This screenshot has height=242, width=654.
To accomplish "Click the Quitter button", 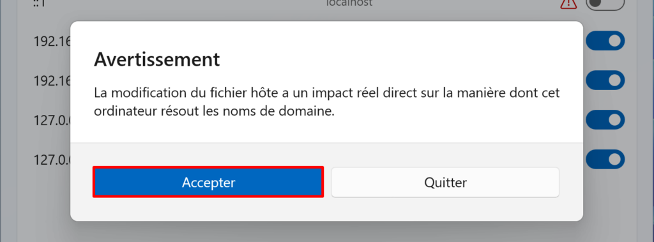I will 445,182.
